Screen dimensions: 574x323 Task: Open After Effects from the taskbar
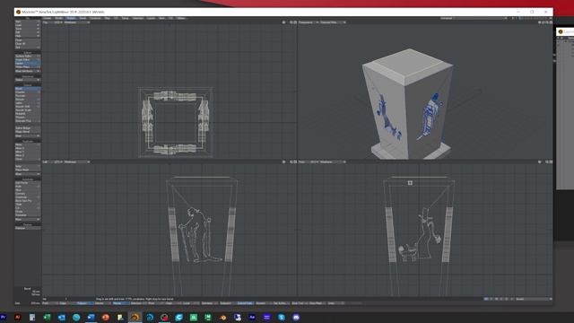coord(252,317)
